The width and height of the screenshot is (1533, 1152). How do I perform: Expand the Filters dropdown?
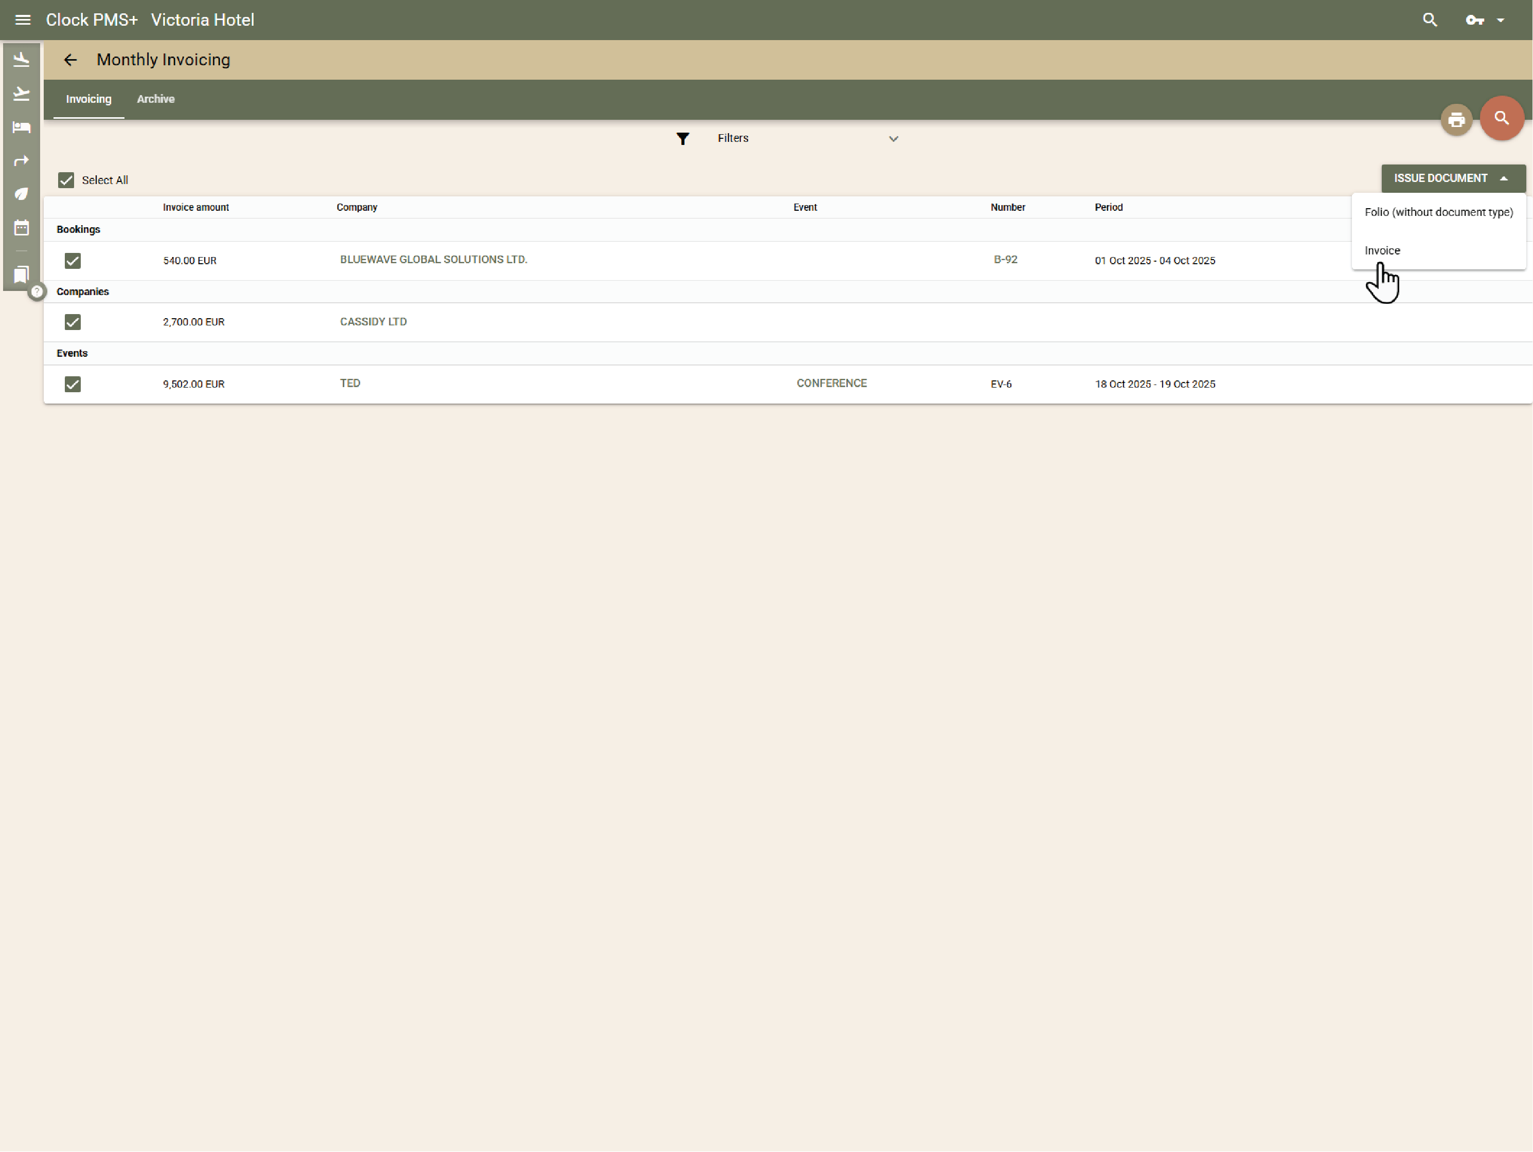[x=893, y=139]
